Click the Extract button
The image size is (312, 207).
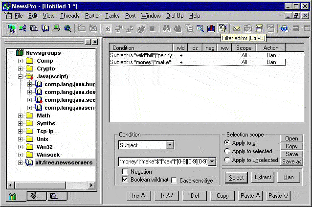coord(263,177)
